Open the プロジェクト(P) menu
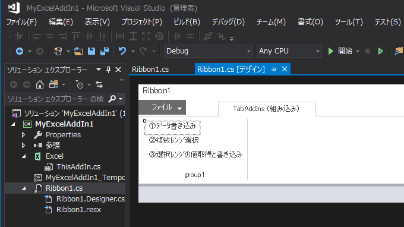This screenshot has height=227, width=404. click(142, 22)
